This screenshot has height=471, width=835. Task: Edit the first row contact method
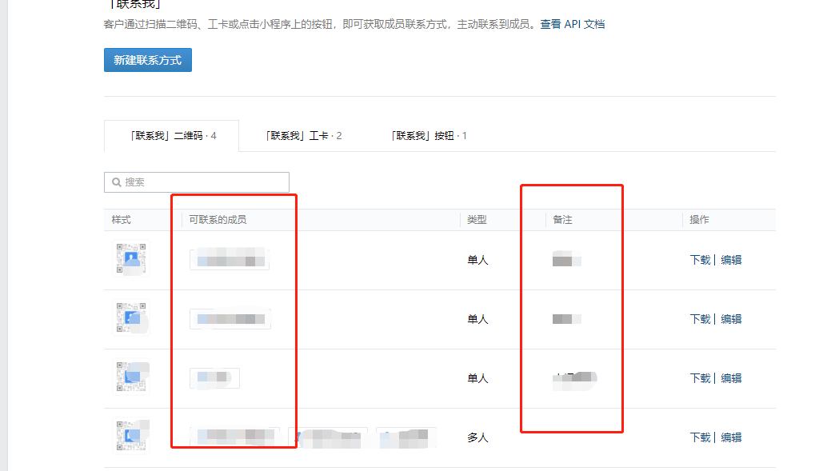click(x=731, y=260)
